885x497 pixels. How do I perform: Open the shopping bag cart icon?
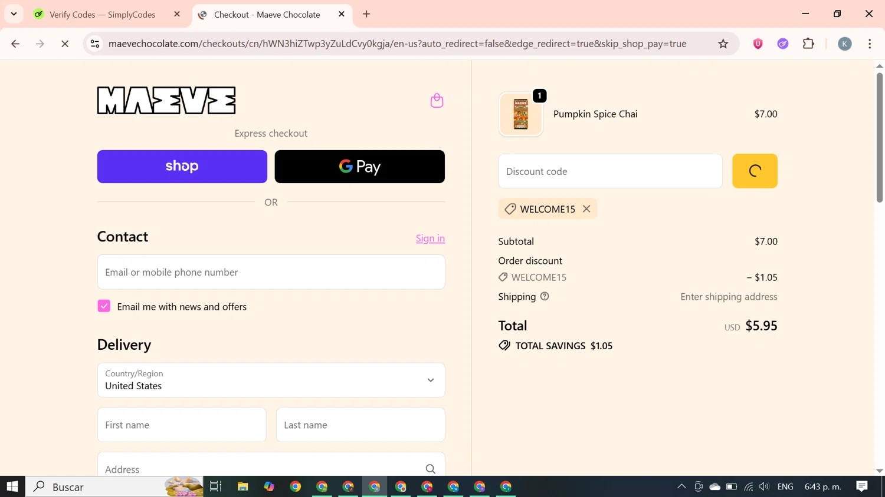coord(437,101)
